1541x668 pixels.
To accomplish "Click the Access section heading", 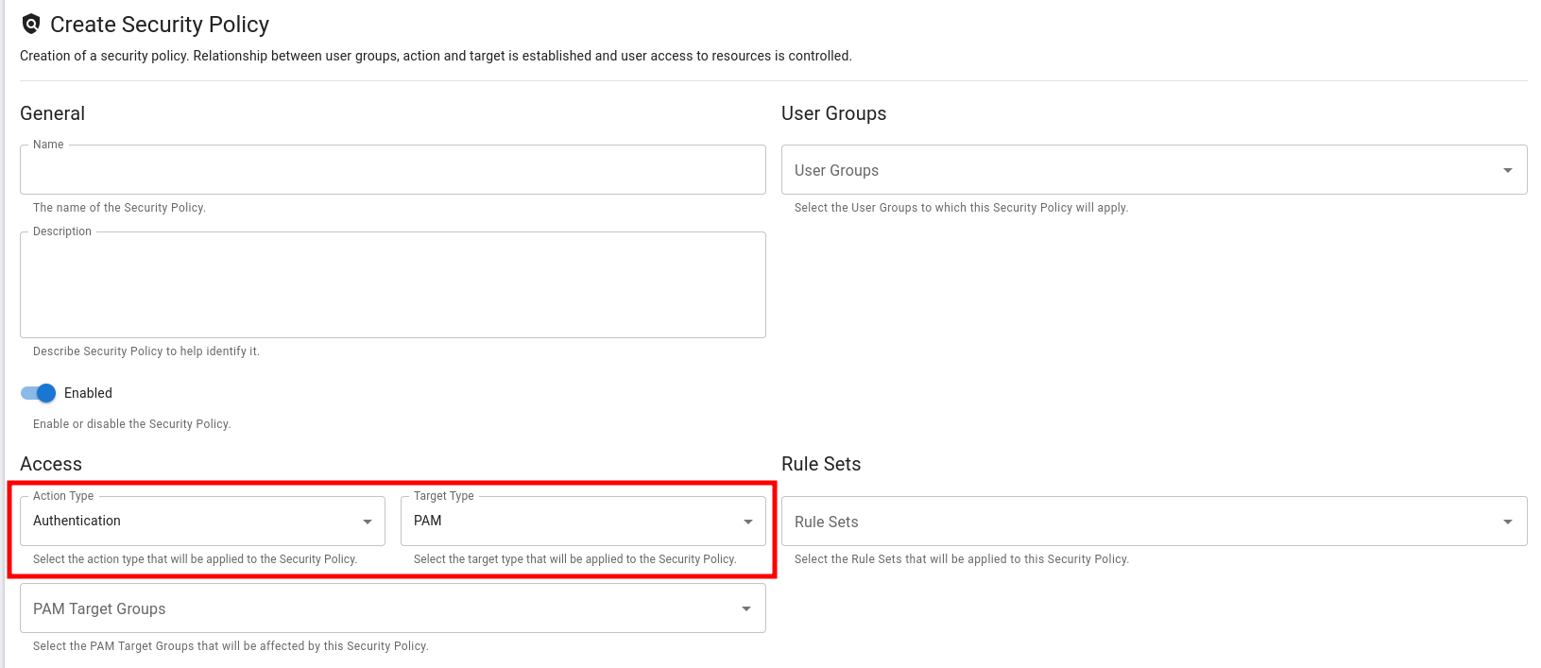I will (x=51, y=464).
